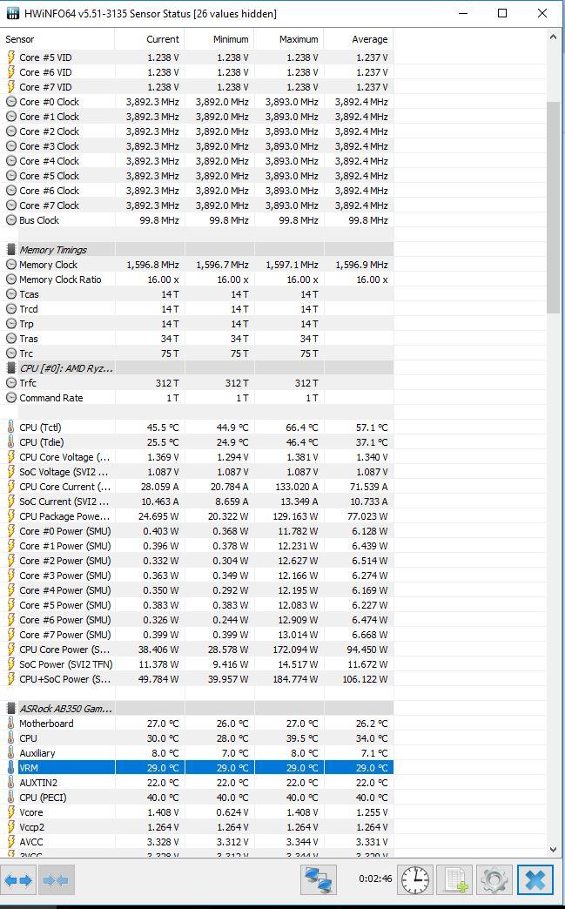Screen dimensions: 565x909
Task: Select the CPU Core Voltage row
Action: [197, 457]
